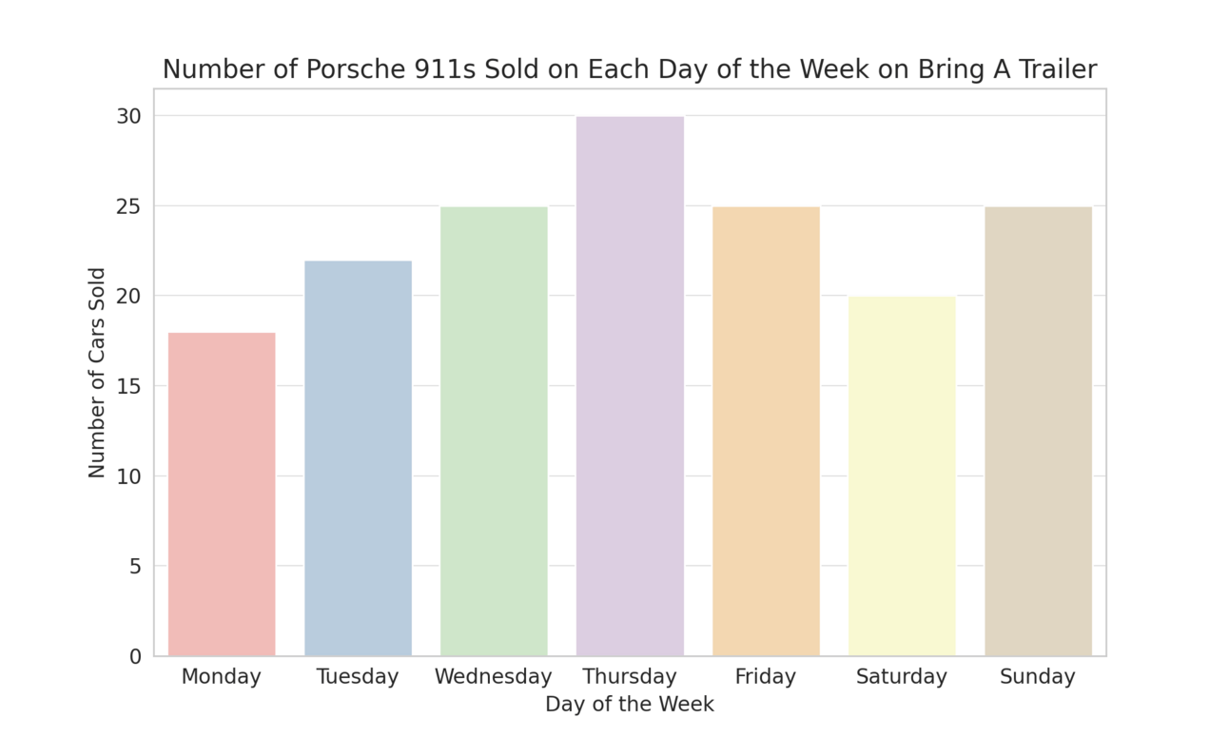Click the '15' y-axis tick label

click(x=129, y=386)
